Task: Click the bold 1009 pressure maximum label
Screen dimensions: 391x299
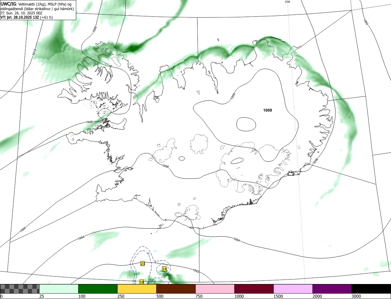Action: click(x=268, y=110)
